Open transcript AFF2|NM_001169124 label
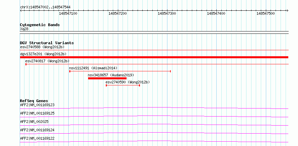This screenshot has width=298, height=146. [x=37, y=130]
